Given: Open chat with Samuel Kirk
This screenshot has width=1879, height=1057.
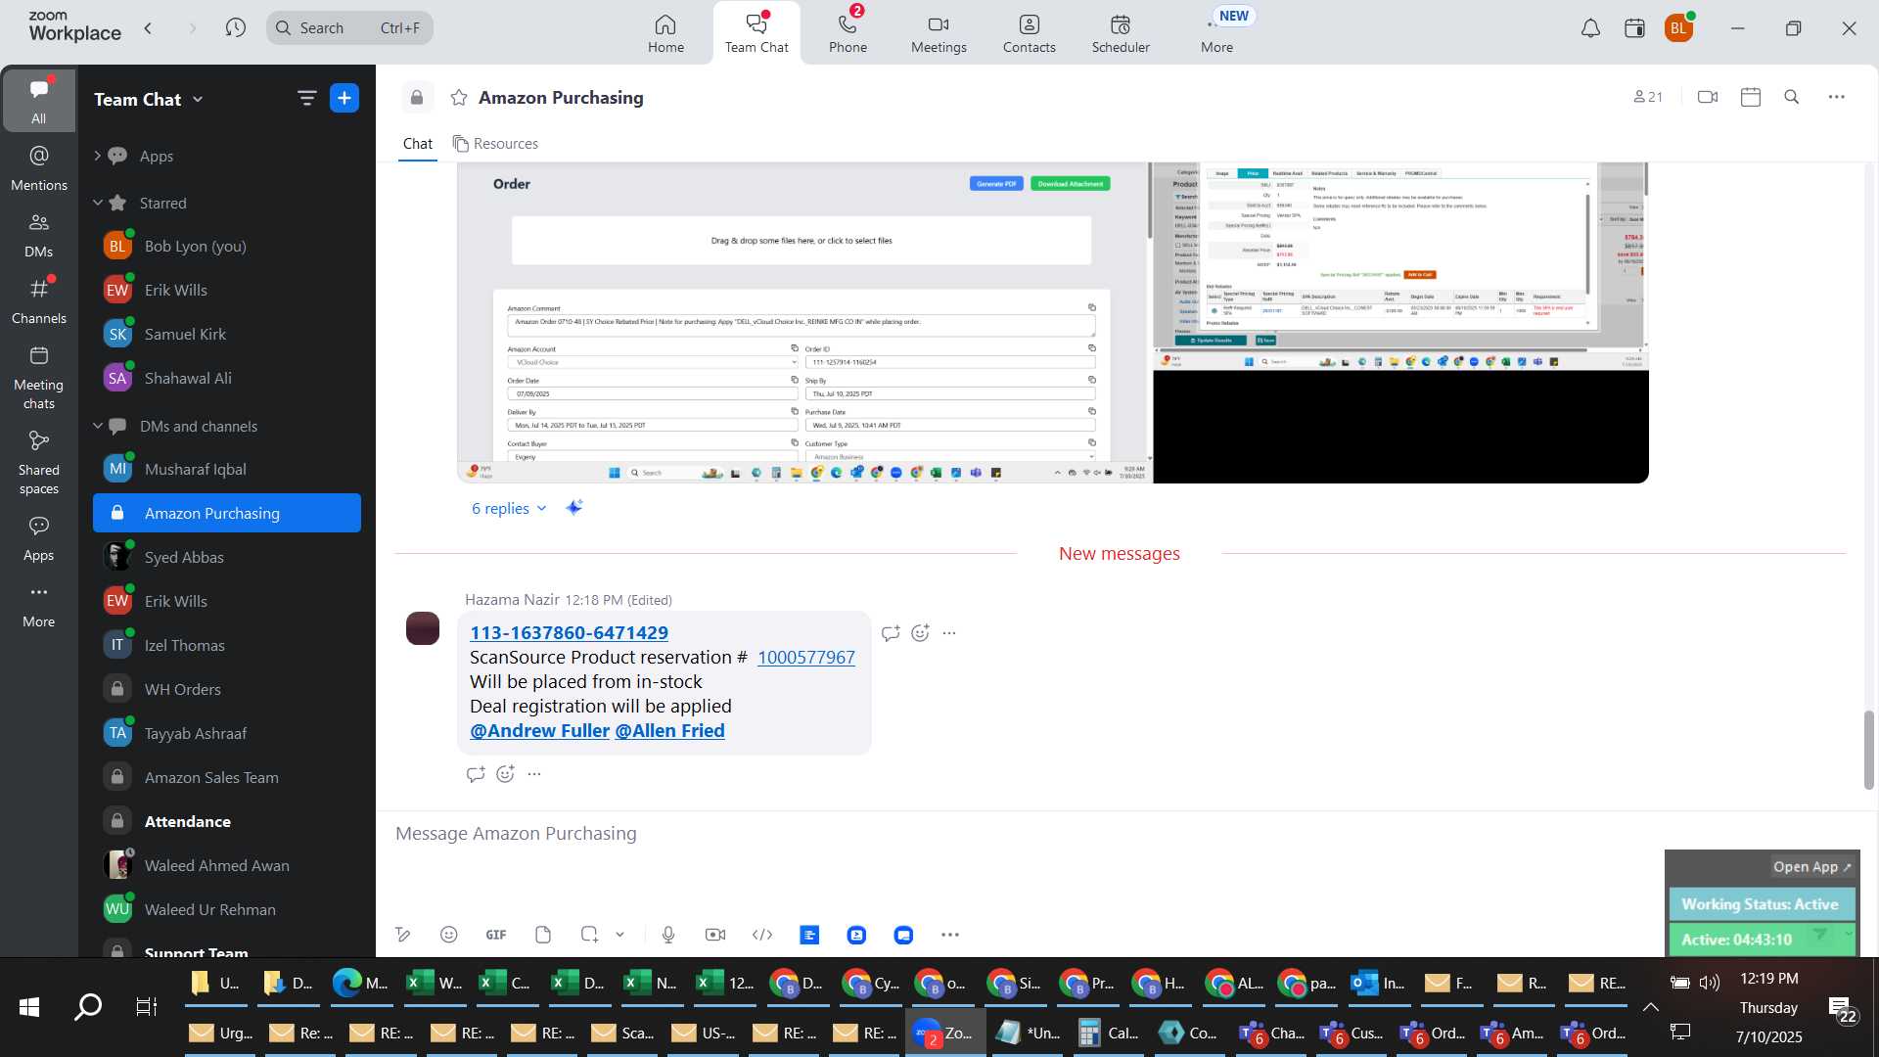Looking at the screenshot, I should click(x=227, y=334).
